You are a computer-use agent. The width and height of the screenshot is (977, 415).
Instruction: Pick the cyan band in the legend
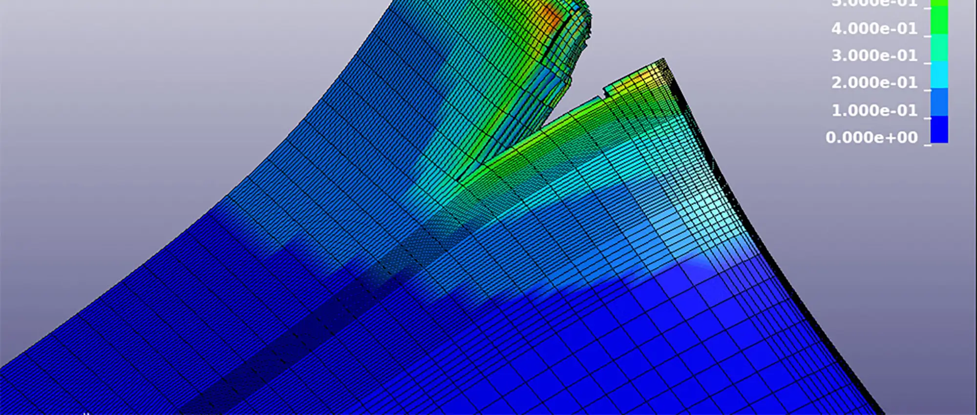click(x=939, y=75)
